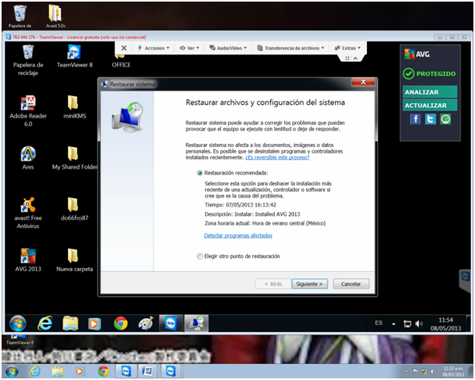The width and height of the screenshot is (475, 380).
Task: Expand the Ver dropdown menu
Action: click(190, 48)
